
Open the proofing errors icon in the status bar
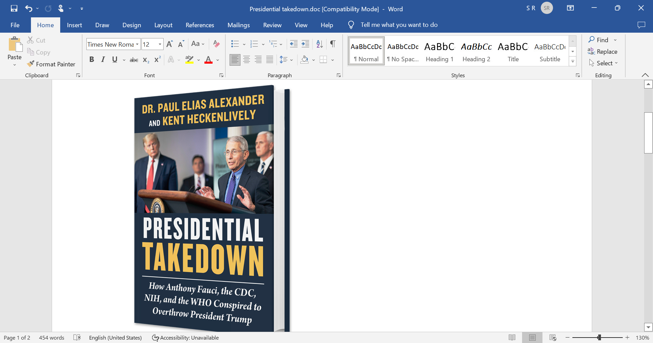tap(77, 338)
